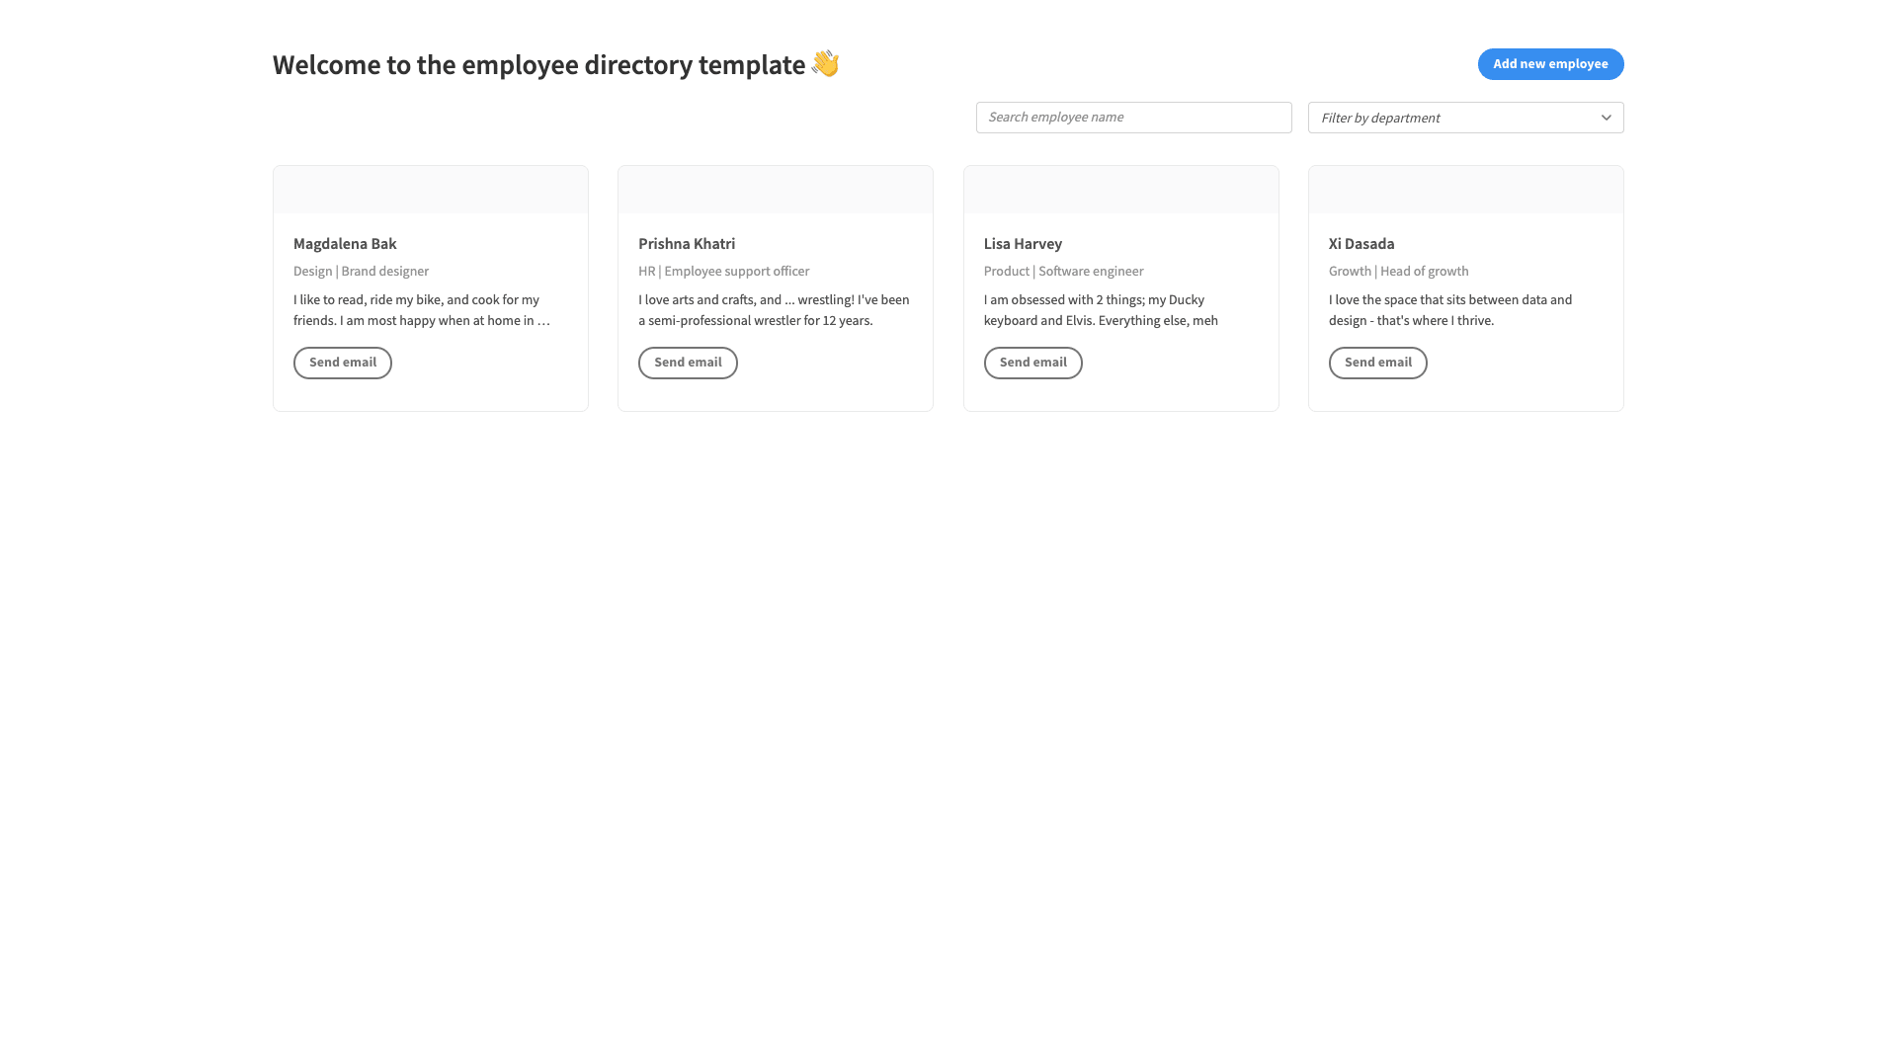The height and width of the screenshot is (1057, 1897).
Task: Open the Filter by department dropdown
Action: coord(1465,118)
